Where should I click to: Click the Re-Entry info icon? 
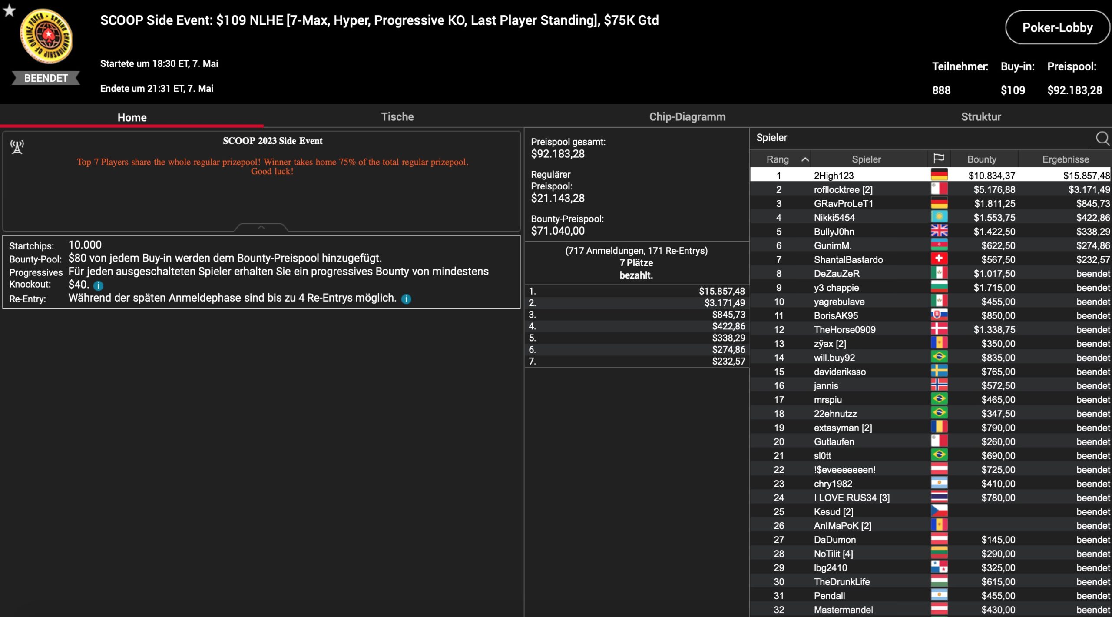click(x=406, y=299)
